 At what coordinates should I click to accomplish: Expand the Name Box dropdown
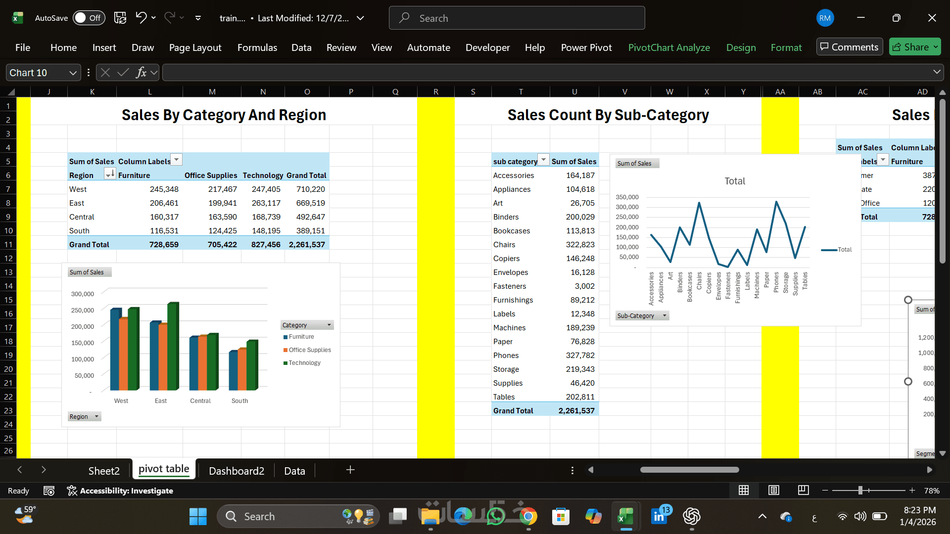tap(73, 73)
